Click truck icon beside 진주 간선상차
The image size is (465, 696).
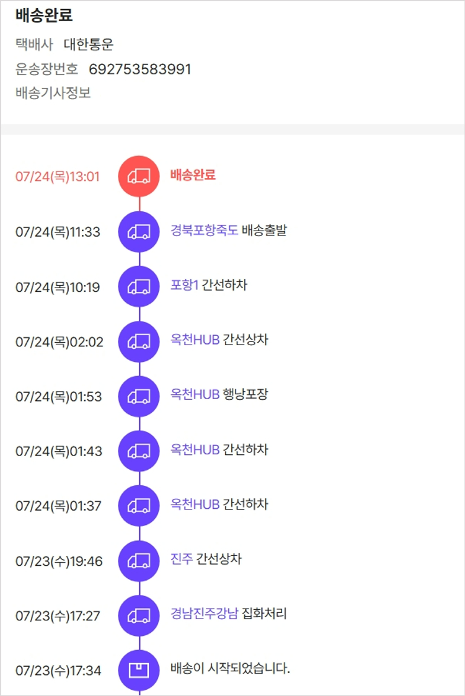click(x=139, y=561)
